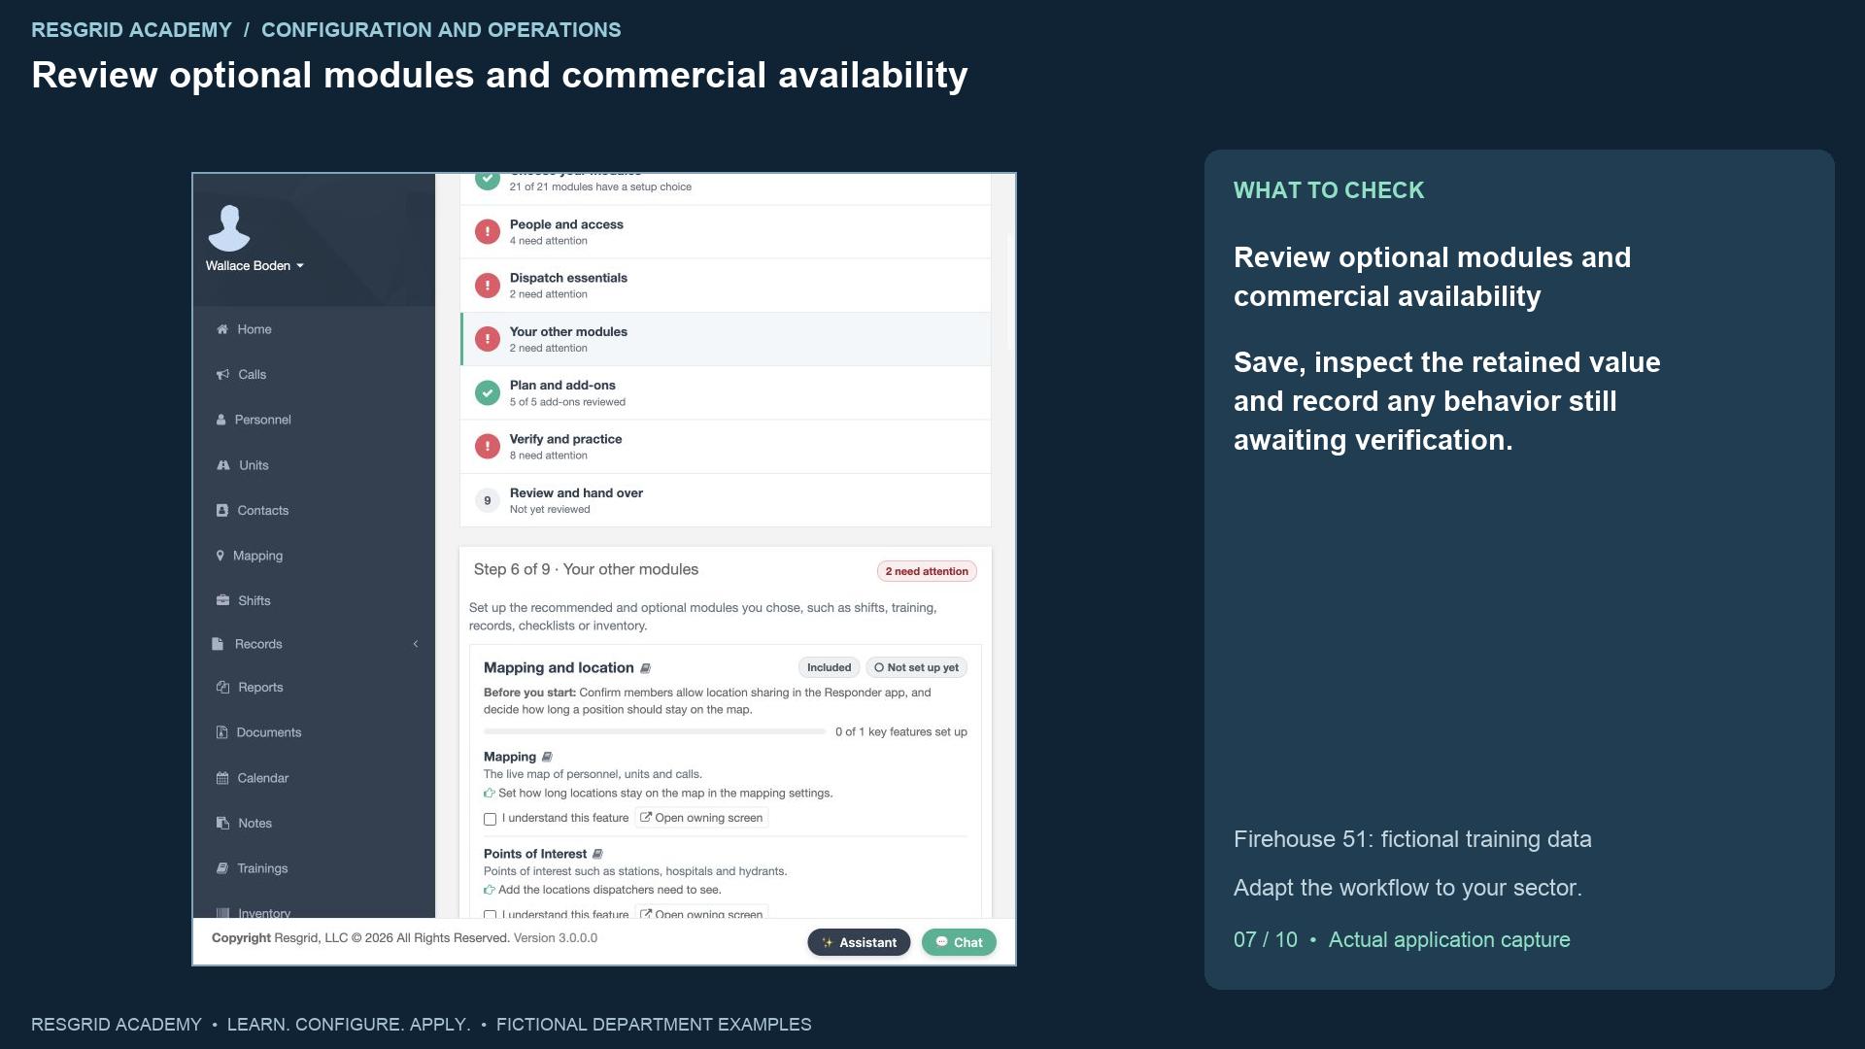Click '0 of 1 key features set up'
Viewport: 1865px width, 1049px height.
click(x=901, y=732)
